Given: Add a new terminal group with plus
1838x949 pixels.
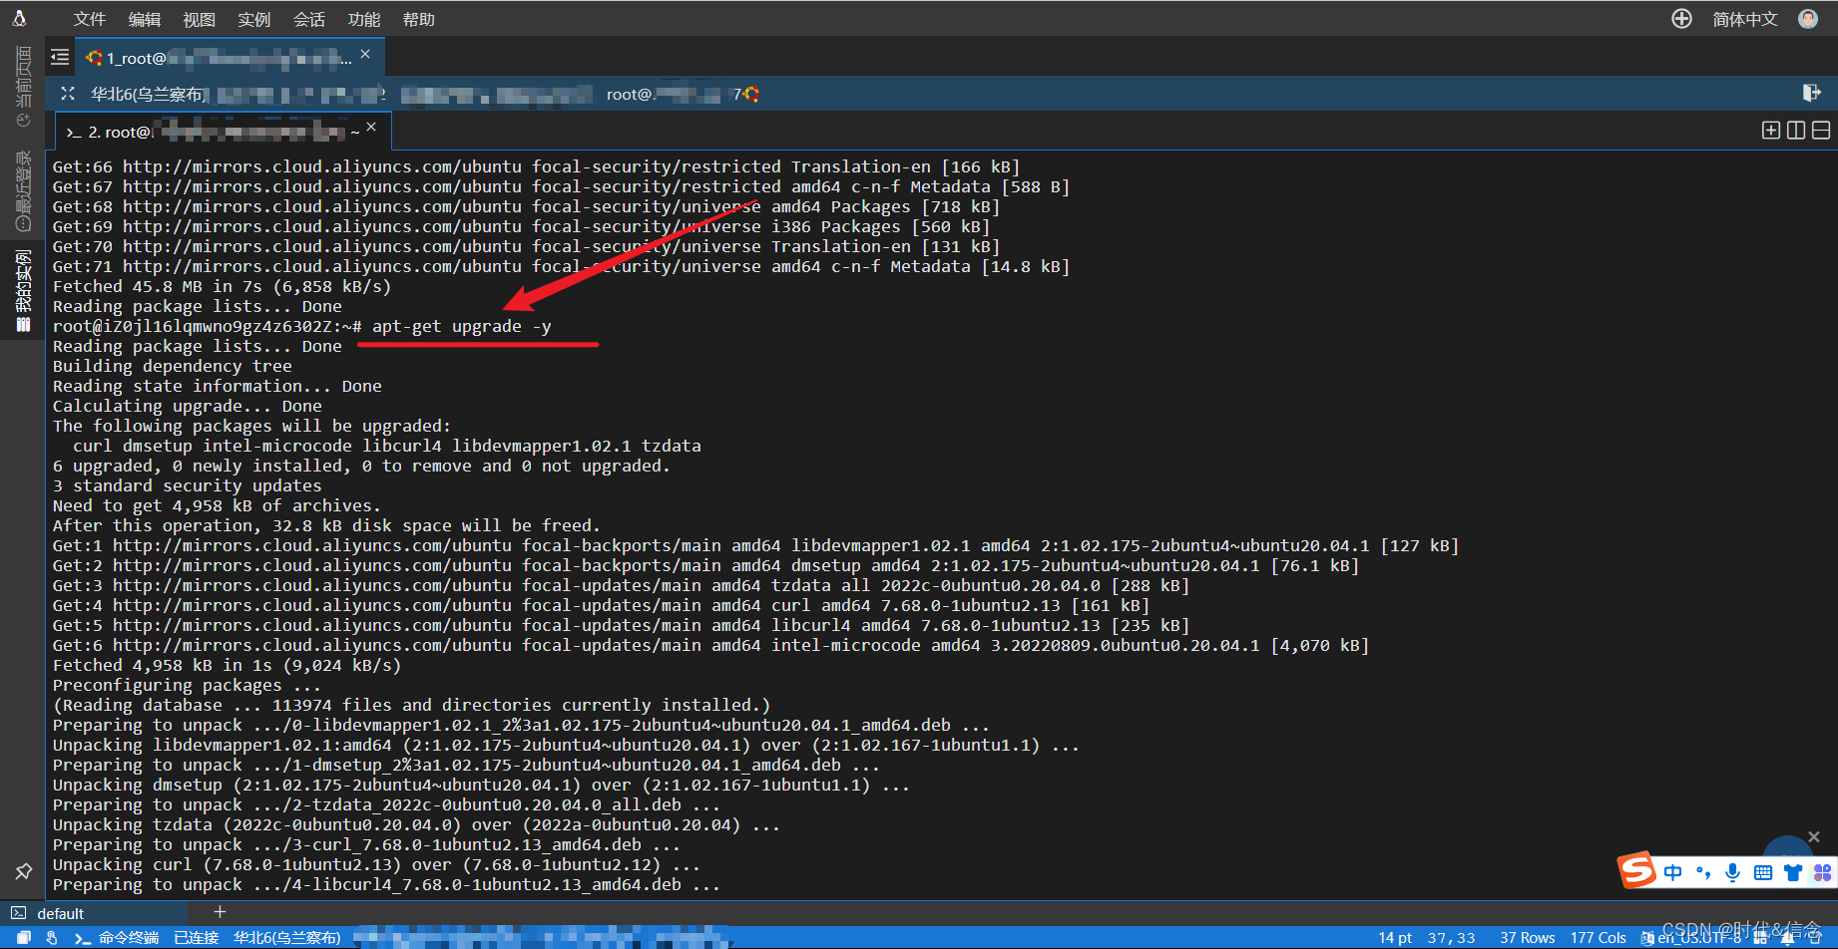Looking at the screenshot, I should click(x=220, y=912).
